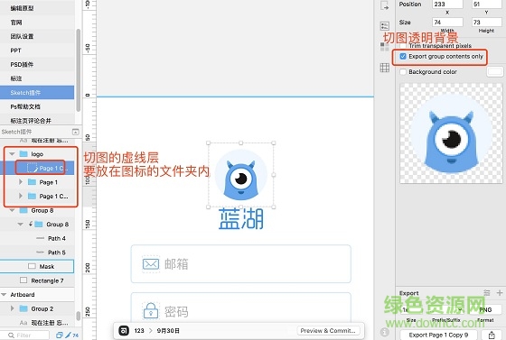506x340 pixels.
Task: Click Export Page 1 Copy 9 button
Action: tap(438, 335)
